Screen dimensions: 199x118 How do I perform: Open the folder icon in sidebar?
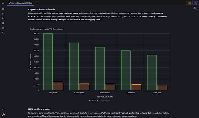(3, 19)
